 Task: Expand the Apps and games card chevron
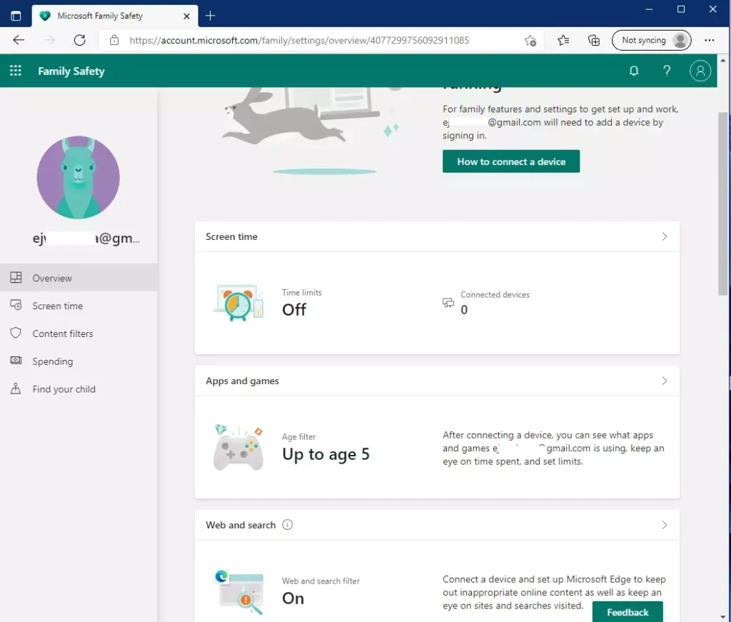pos(665,381)
